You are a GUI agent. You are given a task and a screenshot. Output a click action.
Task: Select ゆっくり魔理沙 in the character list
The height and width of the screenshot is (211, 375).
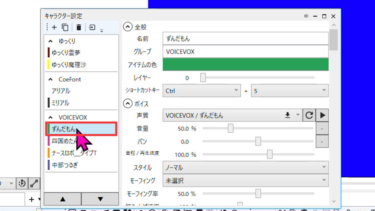[x=69, y=65]
